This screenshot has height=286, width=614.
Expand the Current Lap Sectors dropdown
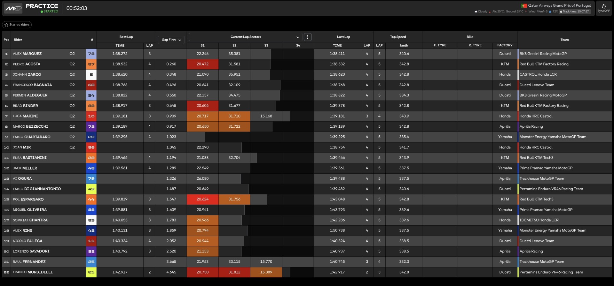tap(245, 37)
